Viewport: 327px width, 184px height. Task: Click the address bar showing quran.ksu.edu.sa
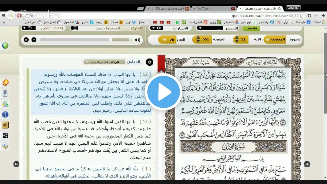(x=265, y=16)
